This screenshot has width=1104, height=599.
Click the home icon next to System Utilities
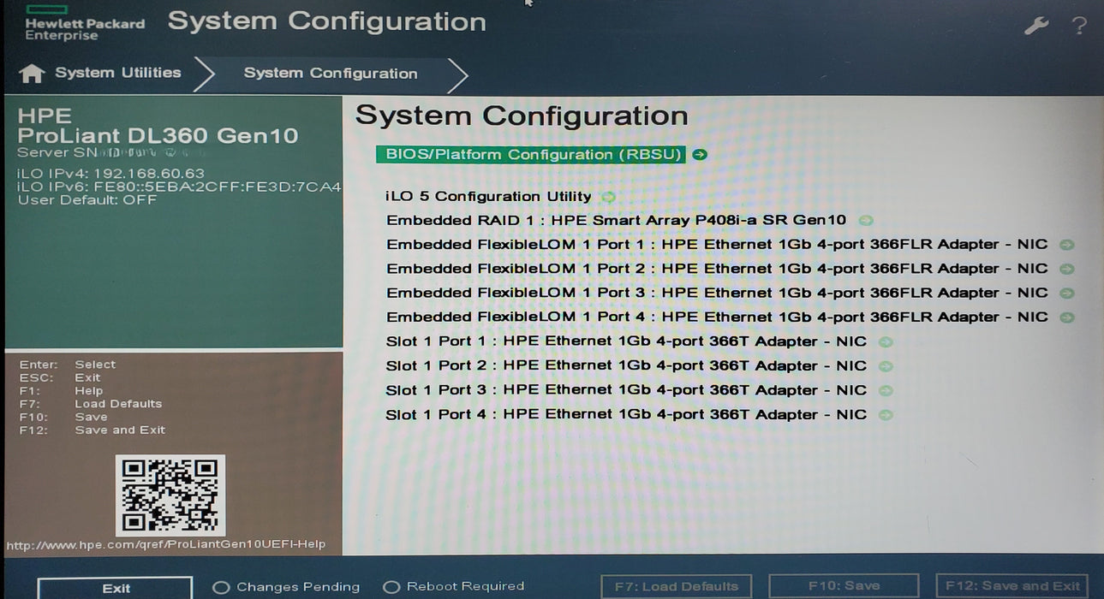coord(32,74)
